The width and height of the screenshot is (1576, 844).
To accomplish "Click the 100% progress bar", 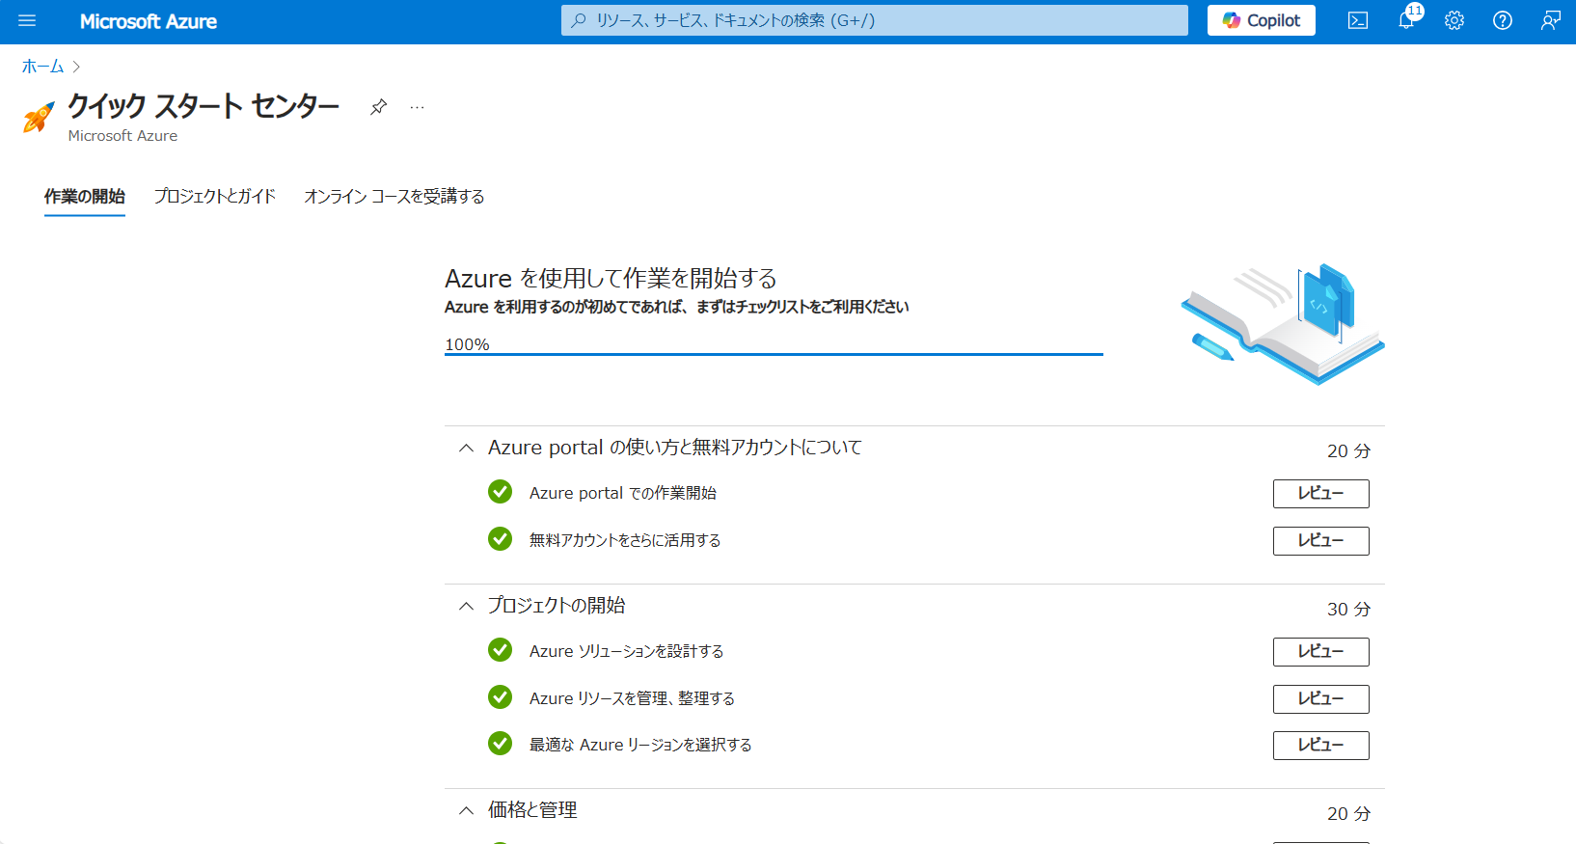I will click(x=773, y=354).
